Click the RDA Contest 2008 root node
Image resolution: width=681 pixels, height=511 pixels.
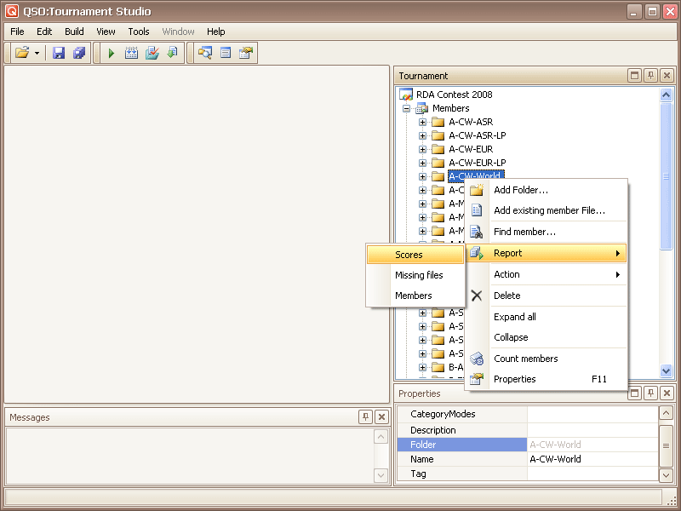click(454, 95)
